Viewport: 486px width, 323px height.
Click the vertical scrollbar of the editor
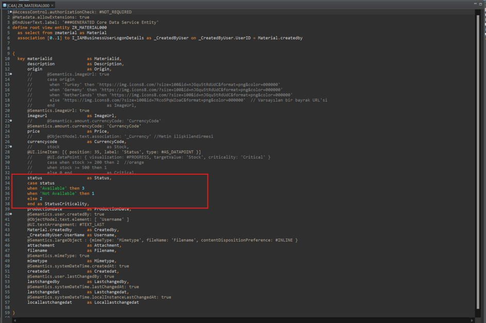click(x=478, y=154)
